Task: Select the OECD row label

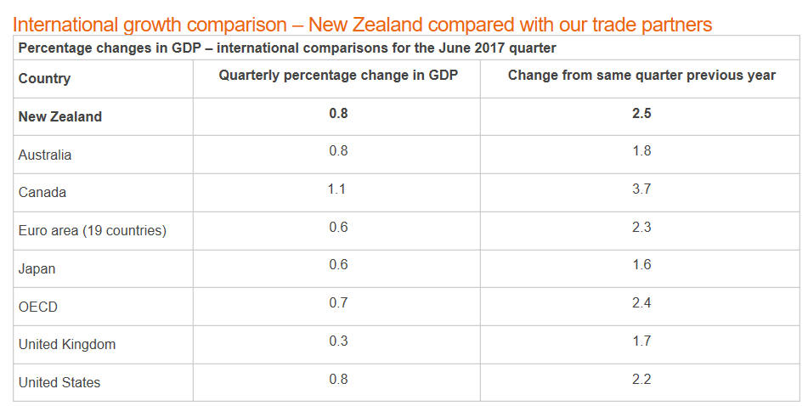Action: [x=38, y=307]
